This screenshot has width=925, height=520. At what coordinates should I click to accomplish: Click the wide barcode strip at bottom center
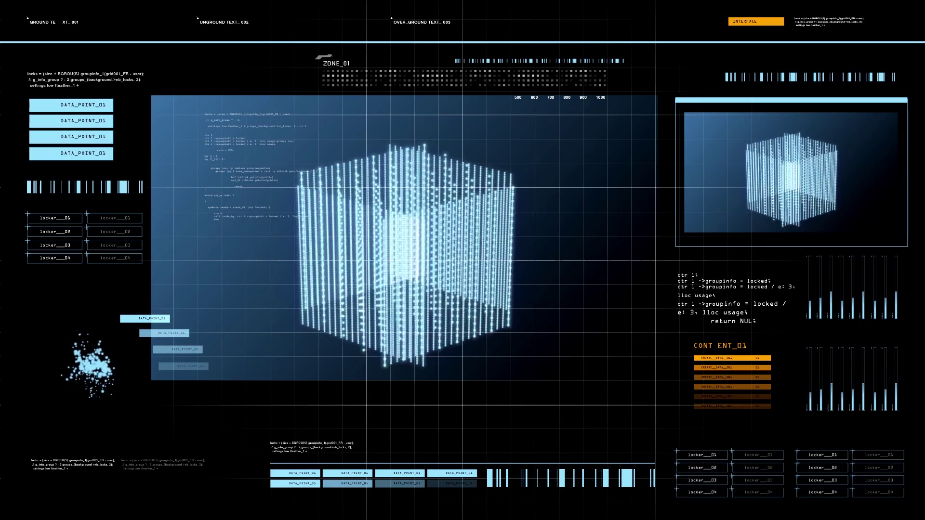571,478
